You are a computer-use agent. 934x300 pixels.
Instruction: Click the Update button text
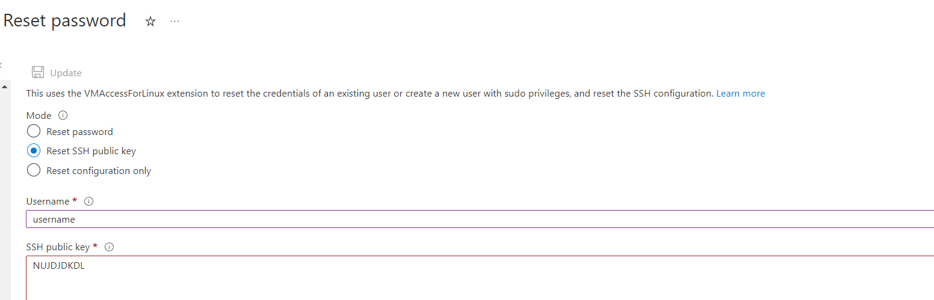pos(66,73)
